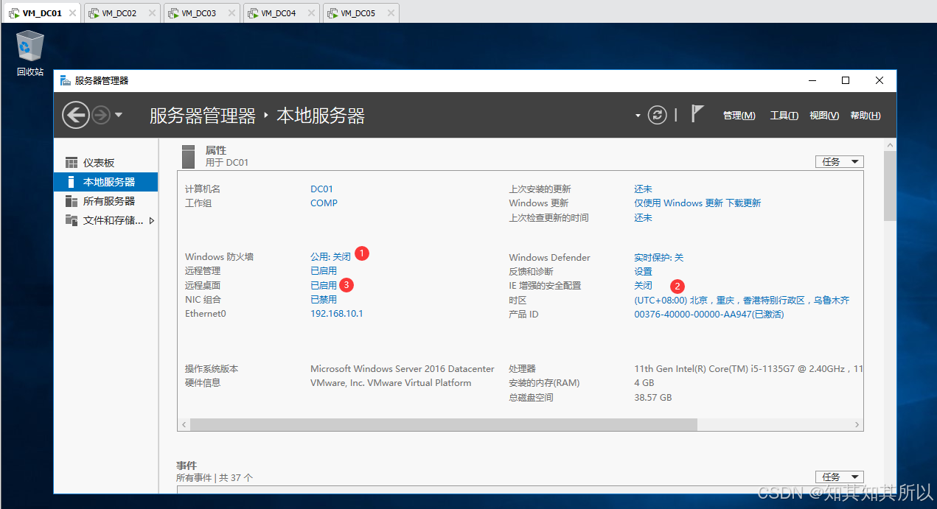The width and height of the screenshot is (937, 509).
Task: Switch to VM_DC03 tab
Action: (201, 13)
